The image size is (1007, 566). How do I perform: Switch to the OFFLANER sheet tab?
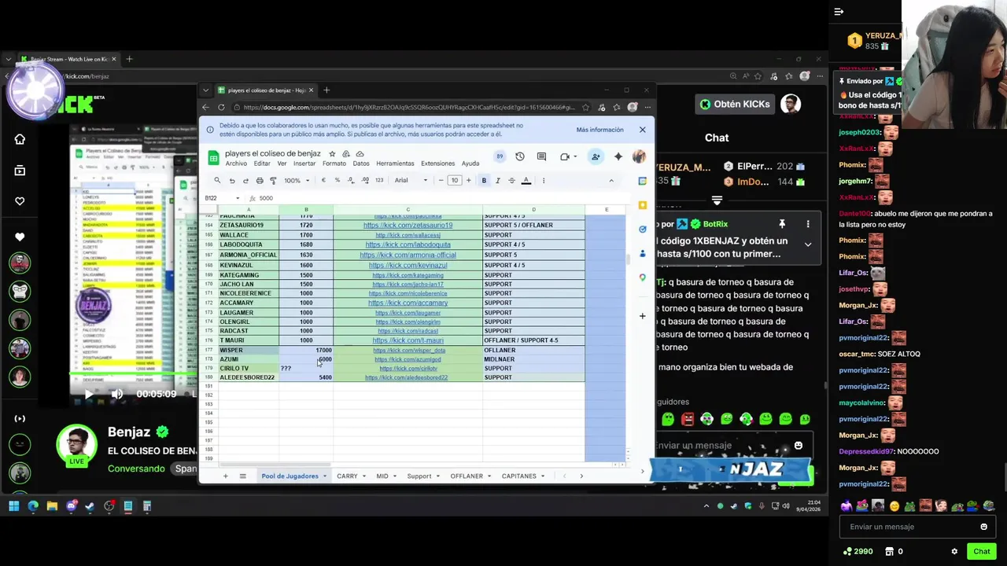(x=467, y=476)
